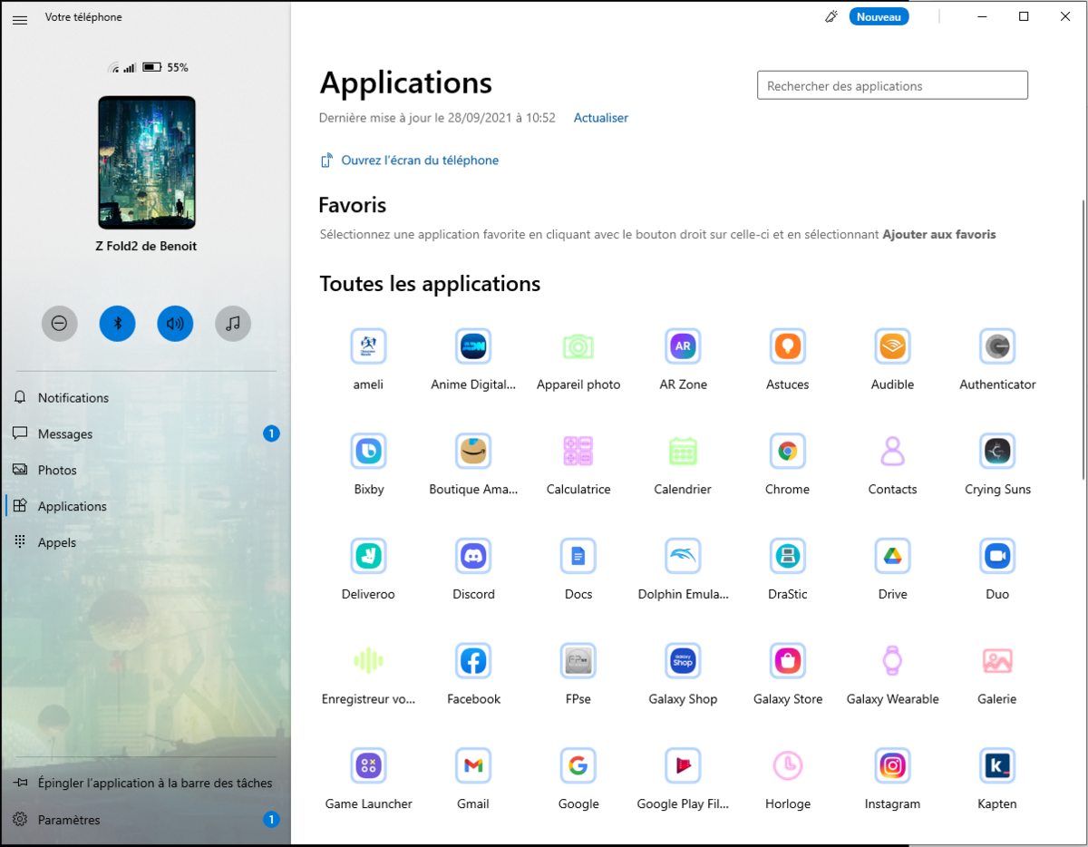The image size is (1088, 847).
Task: Open Galaxy Wearable app
Action: [x=893, y=661]
